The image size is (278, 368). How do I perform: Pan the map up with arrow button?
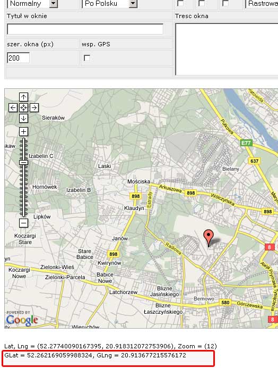click(23, 97)
